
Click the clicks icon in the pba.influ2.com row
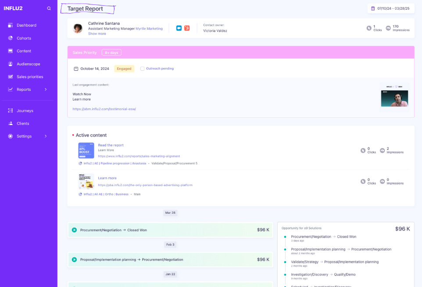363,182
